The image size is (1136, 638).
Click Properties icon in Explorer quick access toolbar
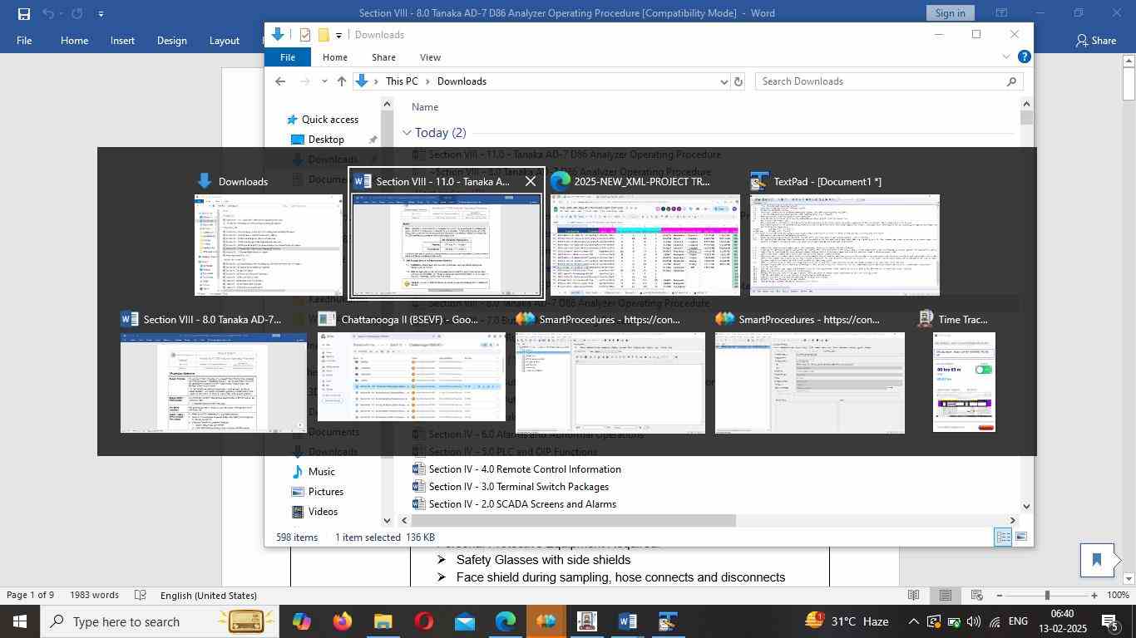pyautogui.click(x=305, y=35)
